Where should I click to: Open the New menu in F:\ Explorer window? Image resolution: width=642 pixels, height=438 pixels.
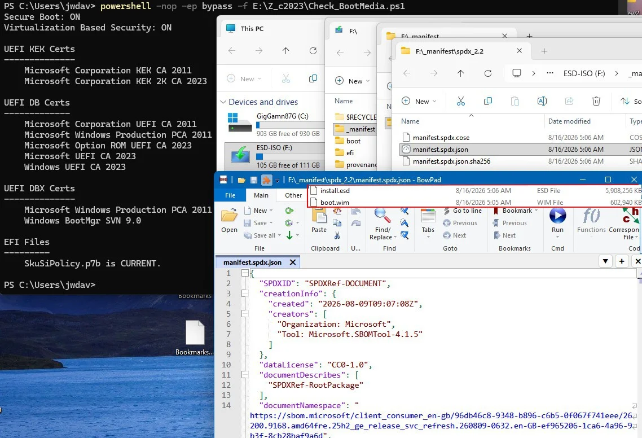(352, 81)
